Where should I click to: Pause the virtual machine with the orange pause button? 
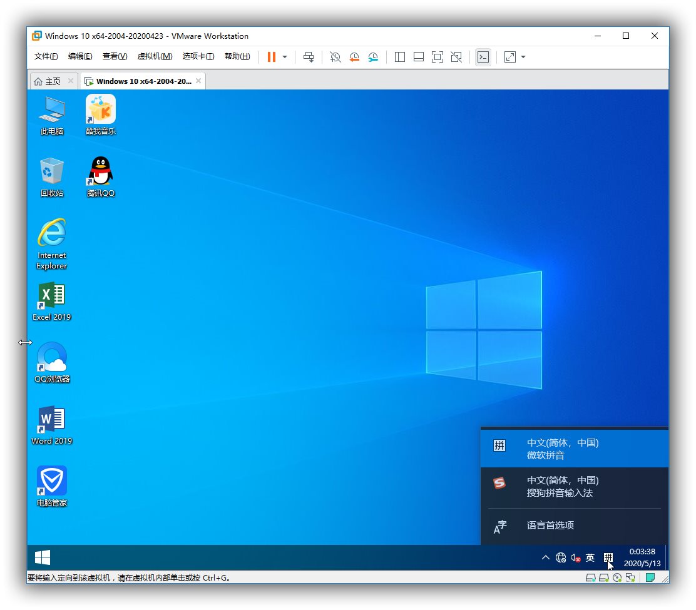point(271,57)
